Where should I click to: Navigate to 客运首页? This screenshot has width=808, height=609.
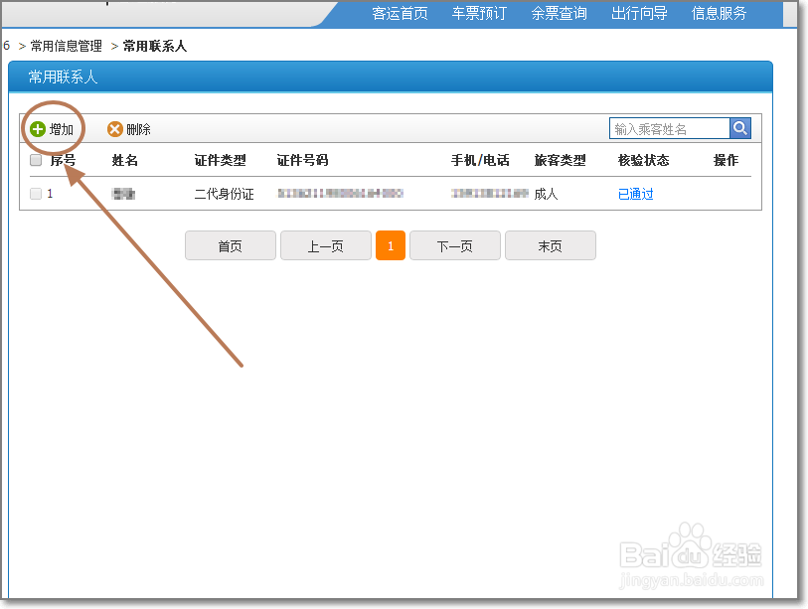(399, 13)
